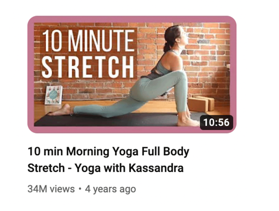Click the "Stretch - Yoga with Kassandra" title line
Image resolution: width=279 pixels, height=211 pixels.
106,168
